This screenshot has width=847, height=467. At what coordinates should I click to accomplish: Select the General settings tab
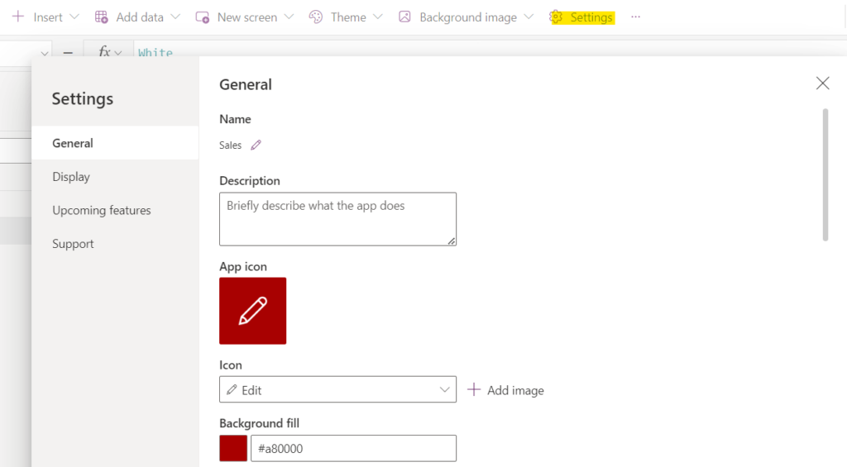pos(115,143)
